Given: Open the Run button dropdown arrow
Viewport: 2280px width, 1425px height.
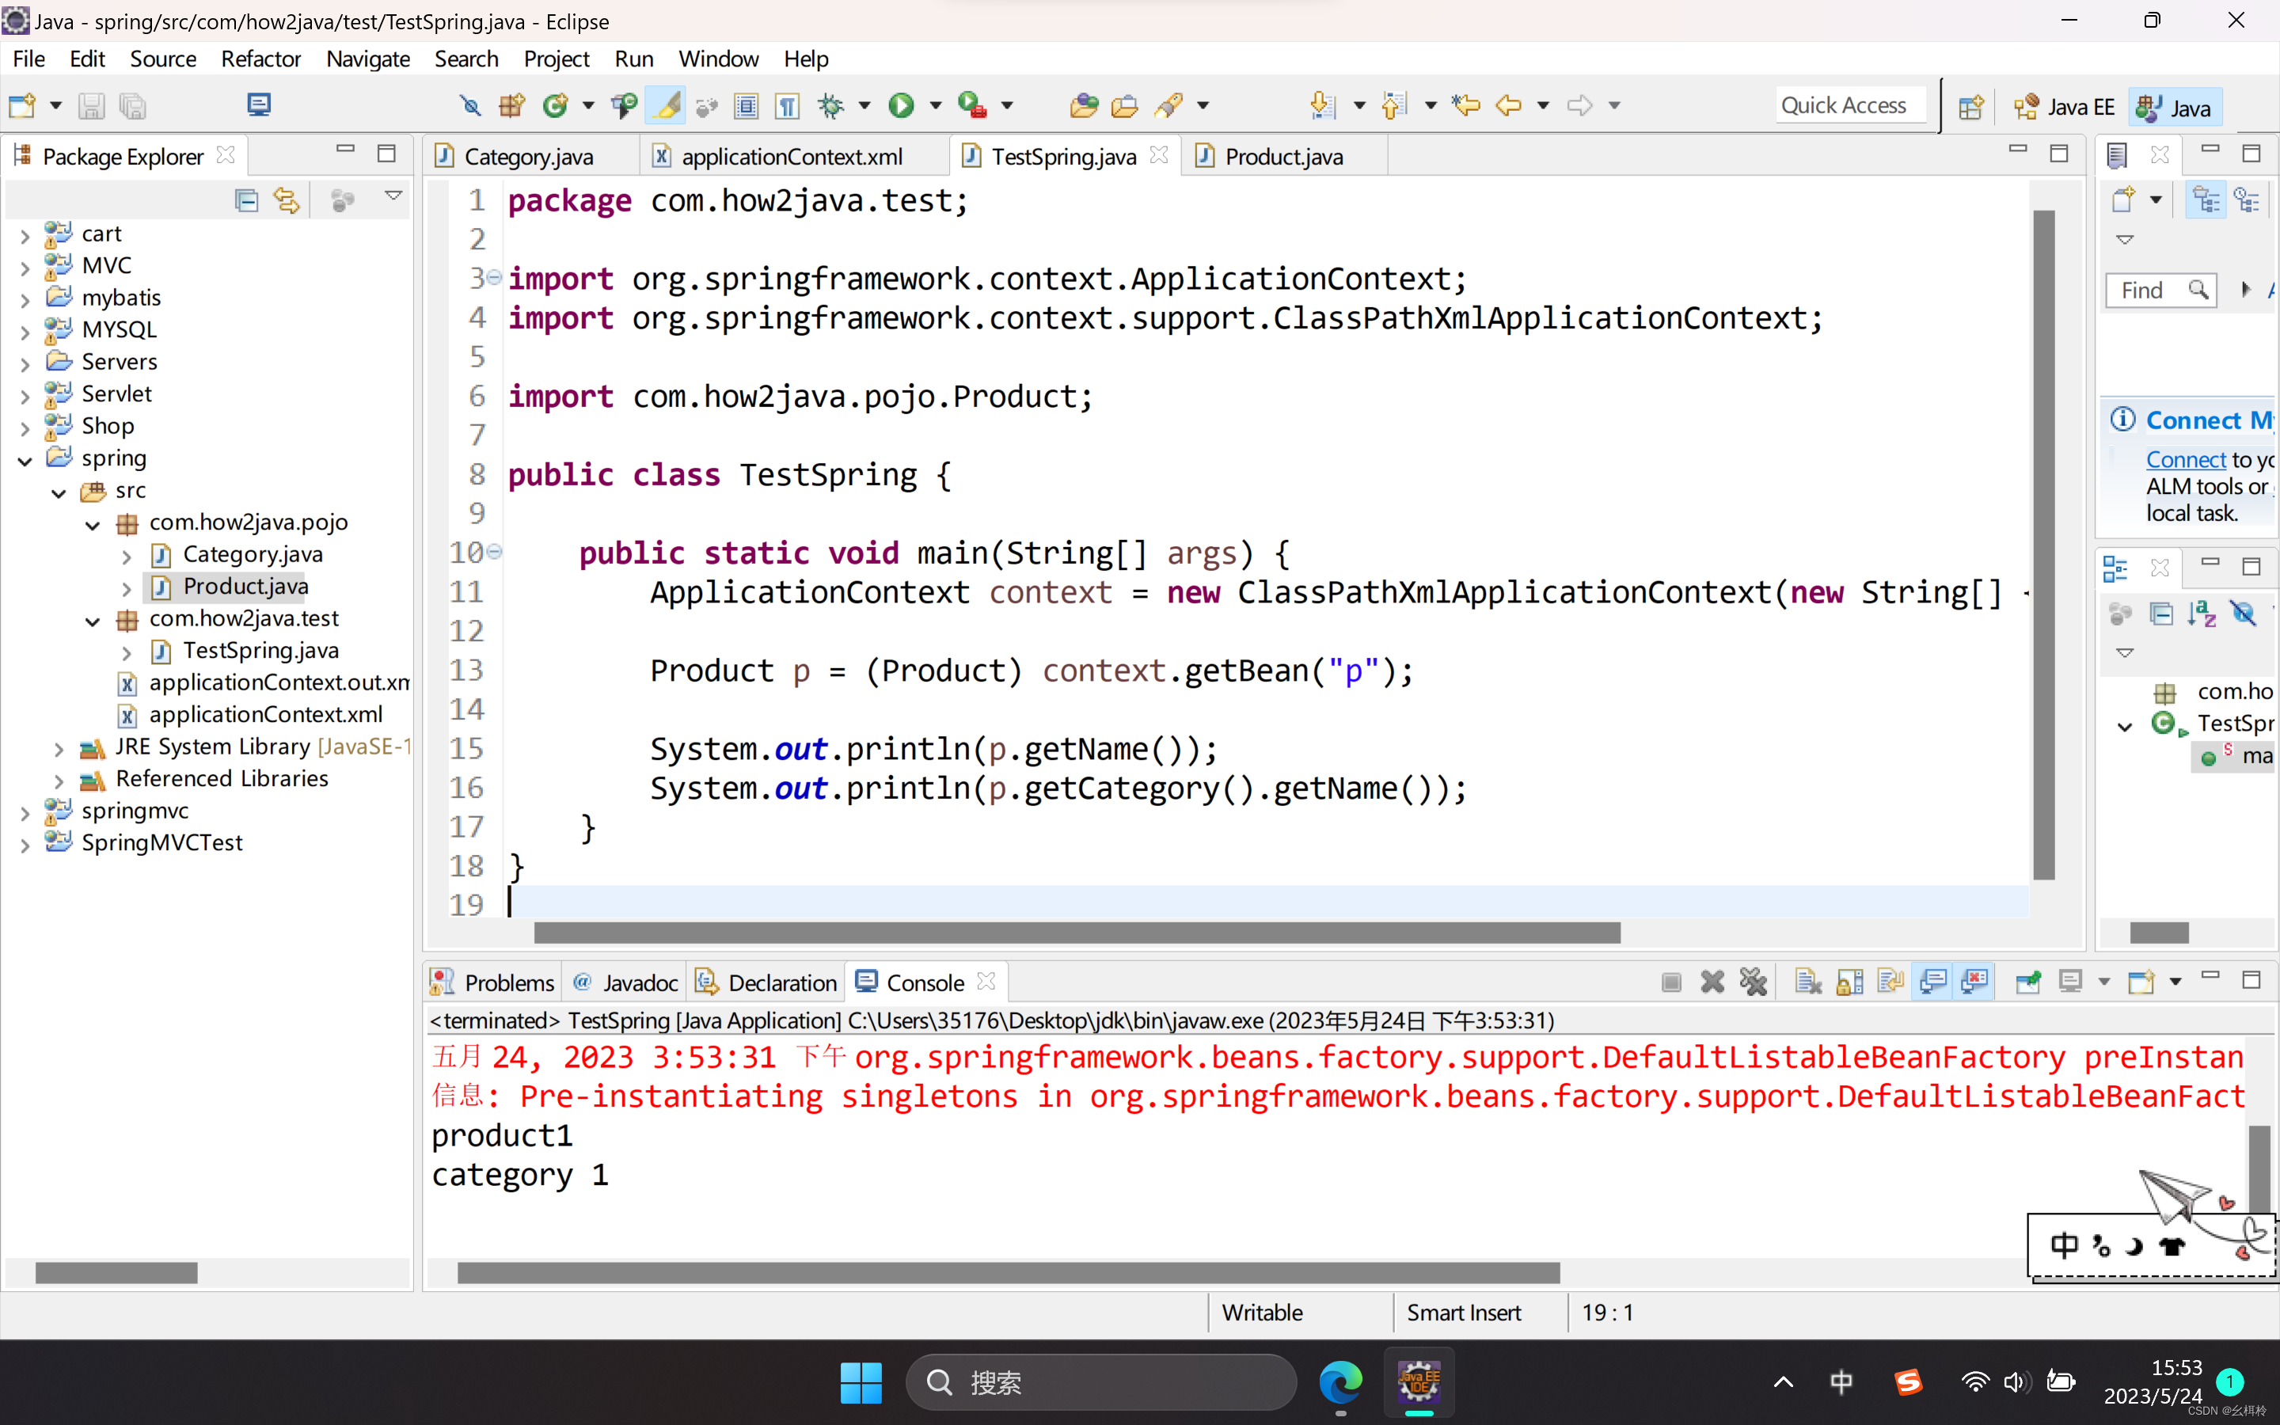Looking at the screenshot, I should tap(936, 105).
